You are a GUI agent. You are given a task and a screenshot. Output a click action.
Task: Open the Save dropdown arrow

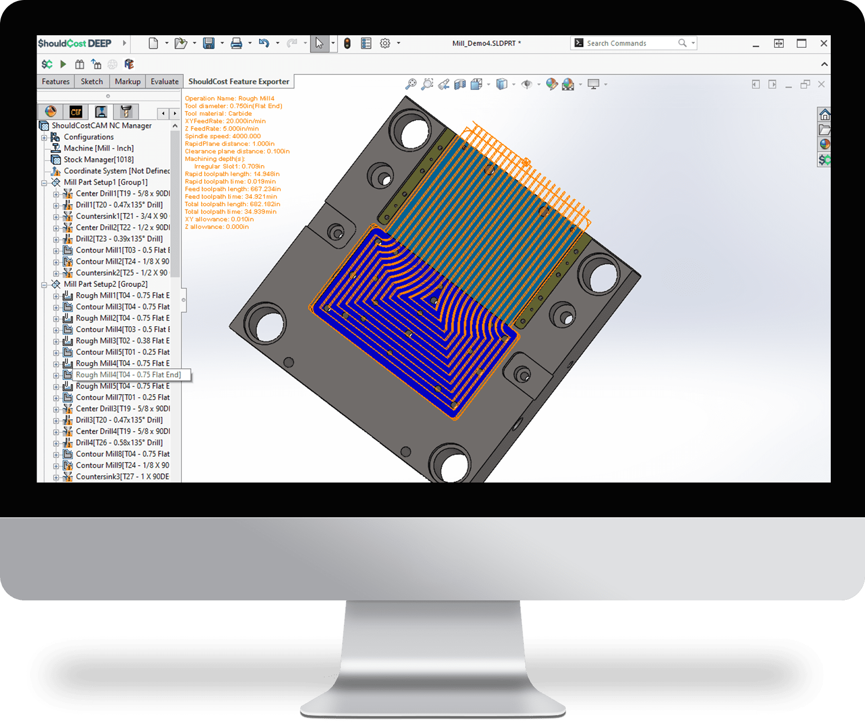(222, 43)
